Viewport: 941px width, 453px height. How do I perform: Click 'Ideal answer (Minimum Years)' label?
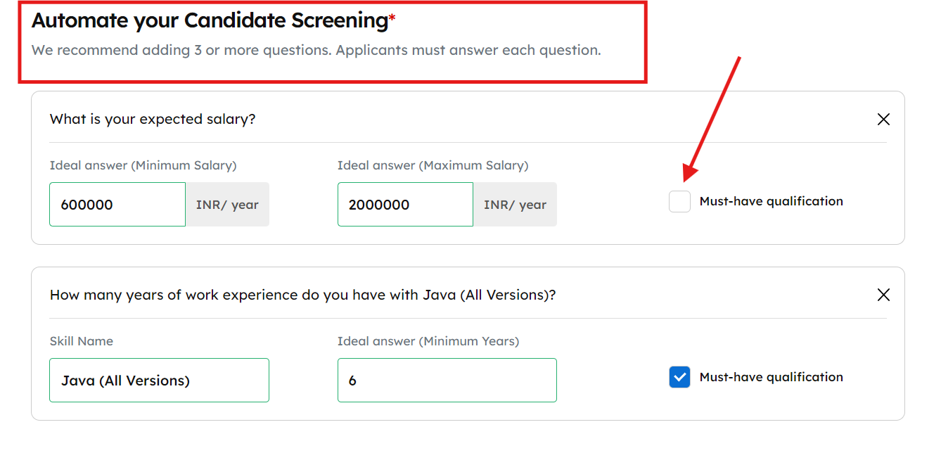tap(428, 341)
